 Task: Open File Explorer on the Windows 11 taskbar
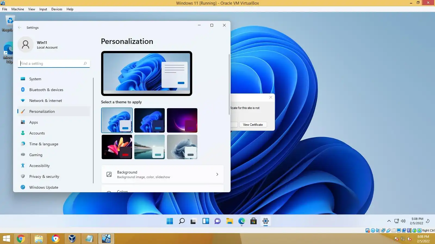point(230,221)
